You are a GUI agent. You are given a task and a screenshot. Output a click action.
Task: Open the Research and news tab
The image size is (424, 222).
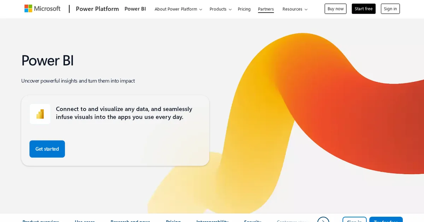pyautogui.click(x=130, y=221)
